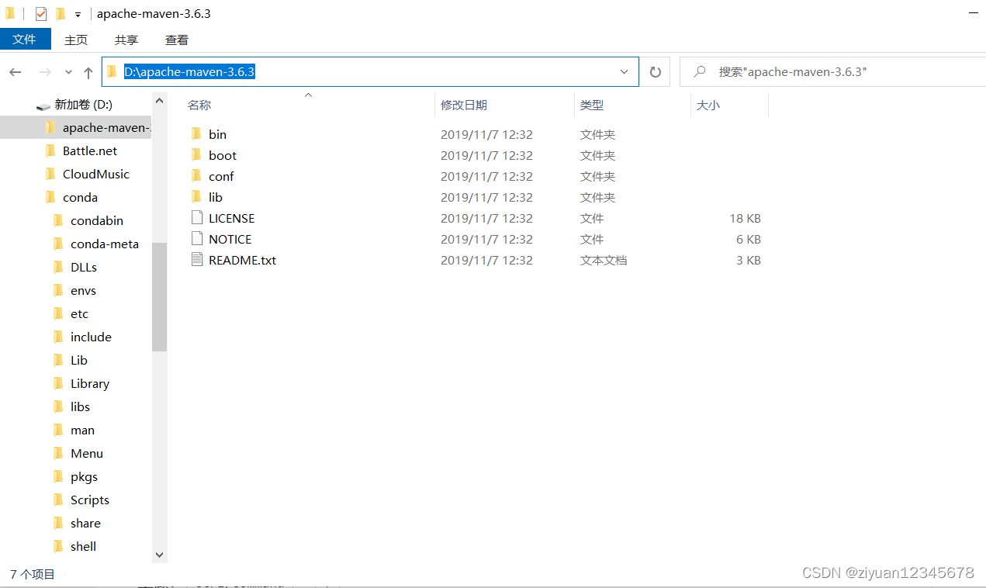Click the address bar path field
The width and height of the screenshot is (986, 588).
370,71
